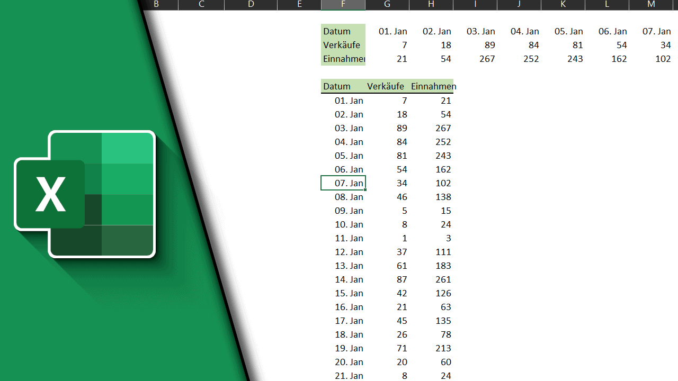Screen dimensions: 678x381
Task: Click the Einnahmen label in the horizontal table
Action: point(344,59)
